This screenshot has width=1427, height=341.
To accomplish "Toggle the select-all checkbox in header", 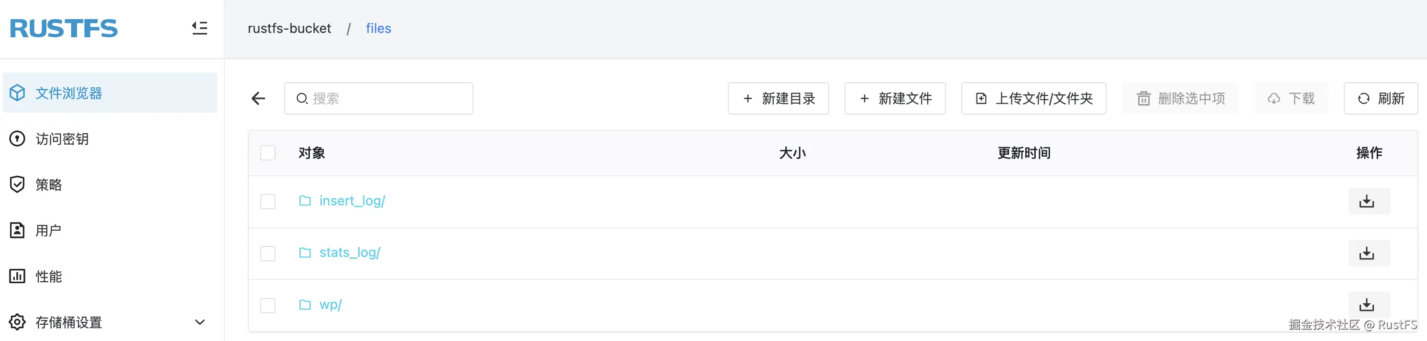I will tap(268, 153).
